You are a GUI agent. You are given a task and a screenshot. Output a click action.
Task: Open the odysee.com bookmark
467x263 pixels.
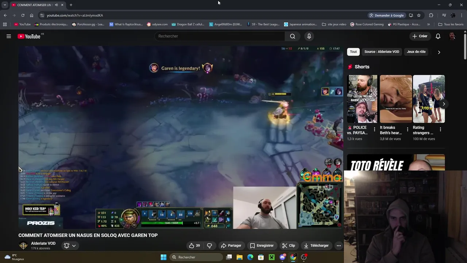pos(157,24)
